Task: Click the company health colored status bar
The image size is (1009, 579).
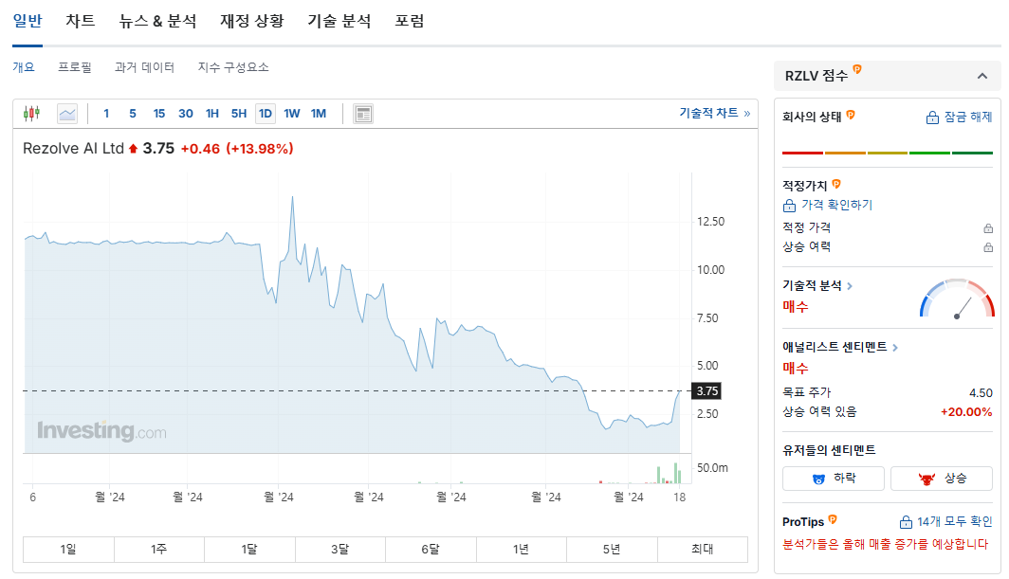Action: (x=888, y=154)
